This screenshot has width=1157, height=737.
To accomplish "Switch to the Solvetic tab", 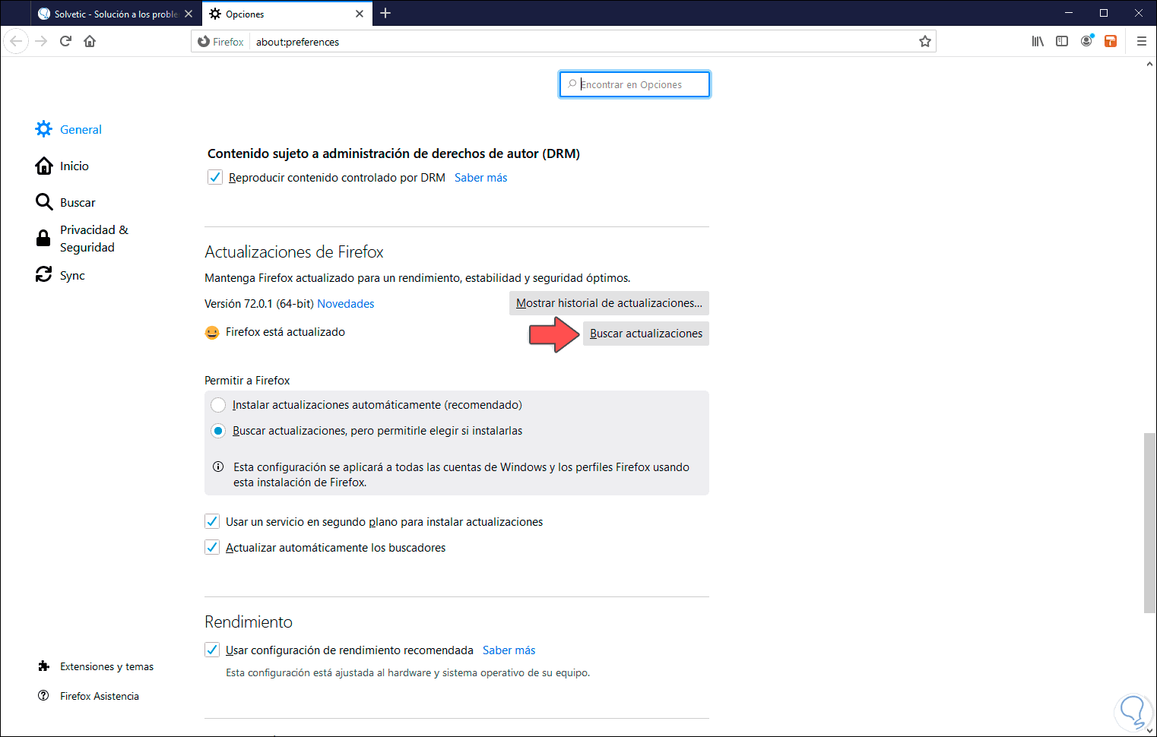I will pos(116,14).
